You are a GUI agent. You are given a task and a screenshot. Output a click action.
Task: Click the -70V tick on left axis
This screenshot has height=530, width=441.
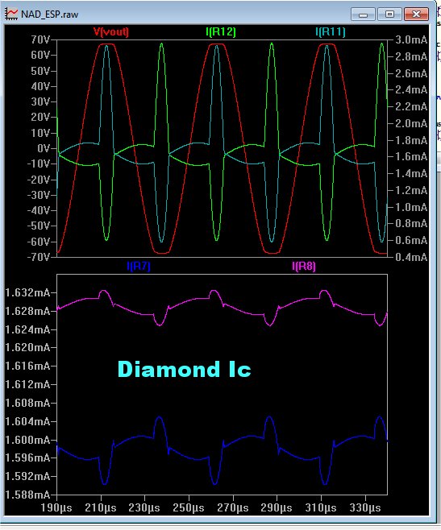click(x=38, y=257)
